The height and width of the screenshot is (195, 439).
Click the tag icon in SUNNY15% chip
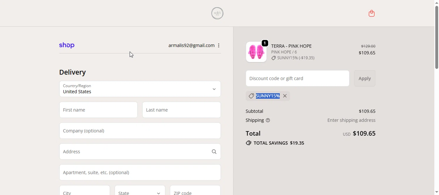(251, 96)
